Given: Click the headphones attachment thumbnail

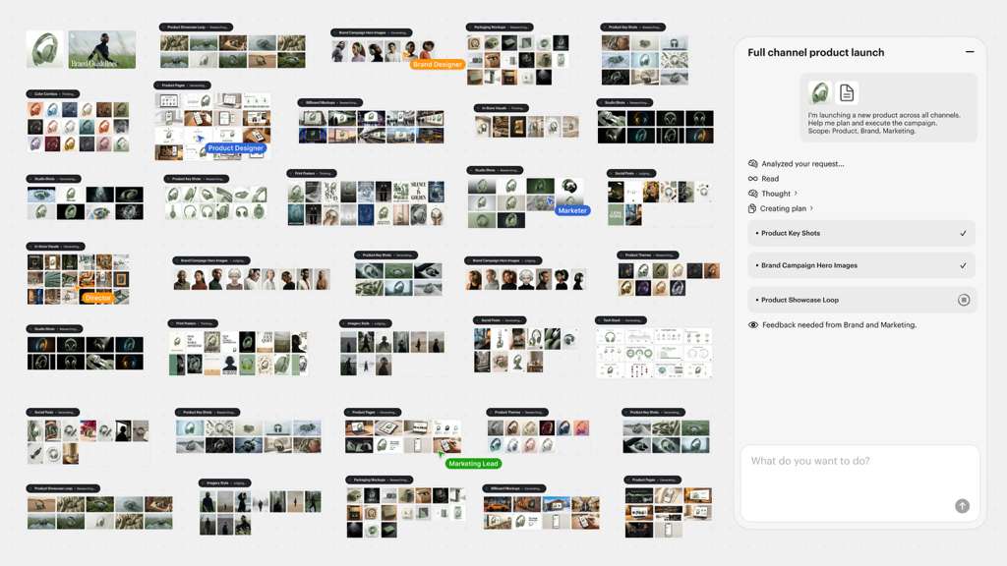Looking at the screenshot, I should point(819,91).
